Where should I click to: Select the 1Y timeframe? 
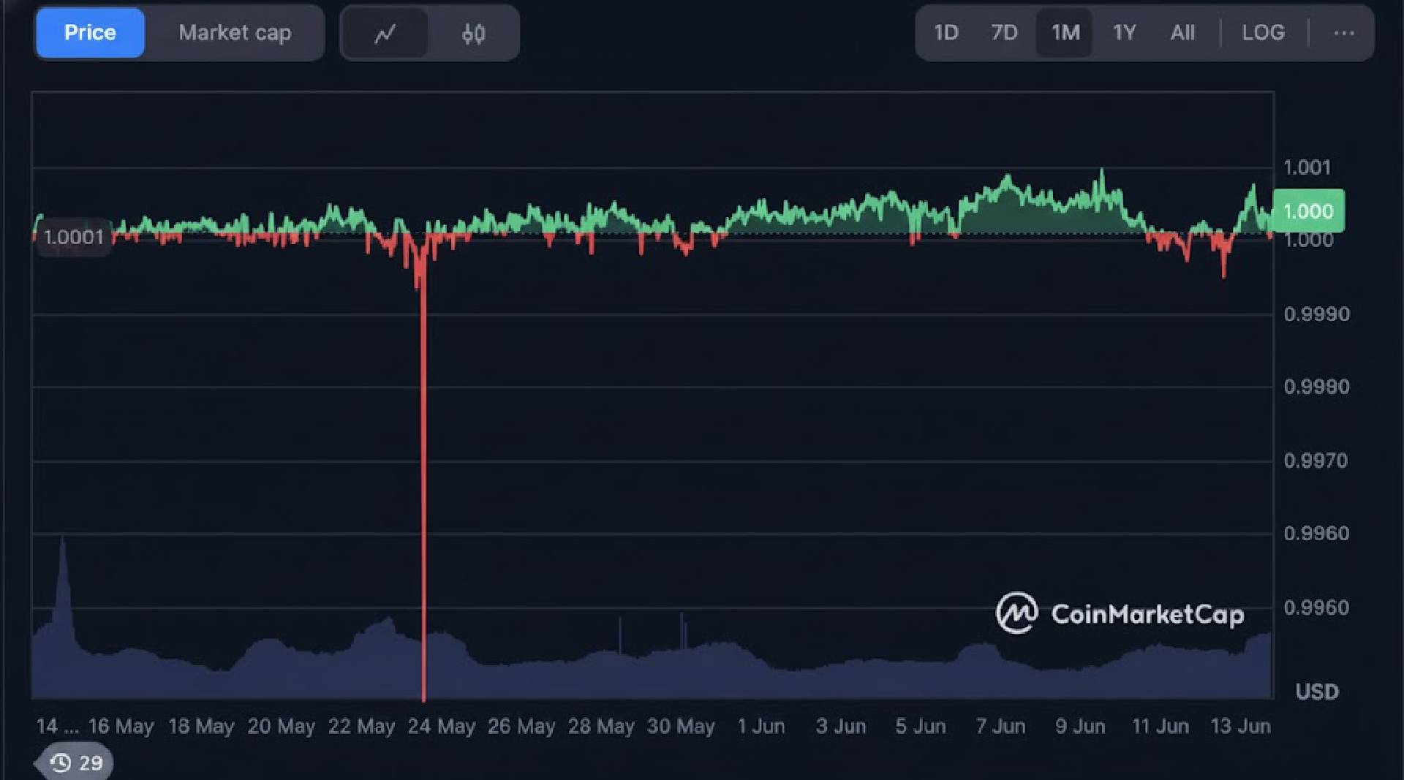[1124, 32]
